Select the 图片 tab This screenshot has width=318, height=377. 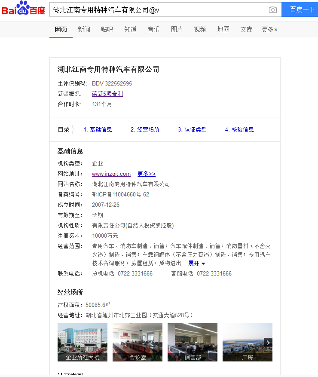click(177, 29)
